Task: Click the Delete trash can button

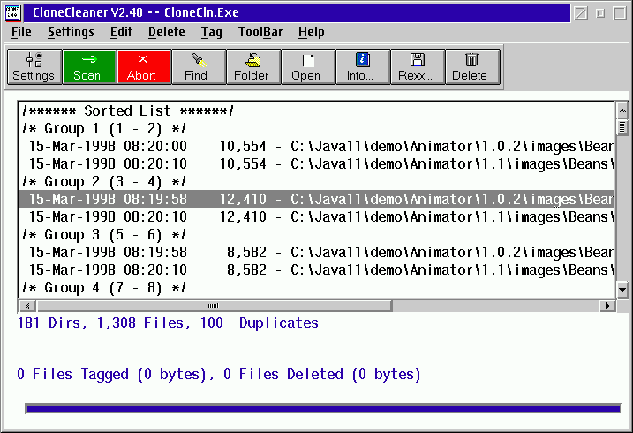Action: click(x=472, y=67)
